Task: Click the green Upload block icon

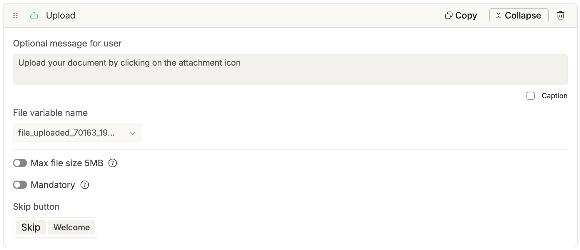Action: (34, 16)
